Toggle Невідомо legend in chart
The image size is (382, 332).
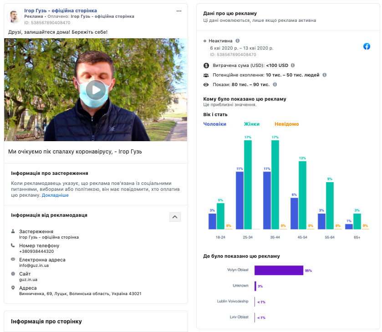coord(287,124)
